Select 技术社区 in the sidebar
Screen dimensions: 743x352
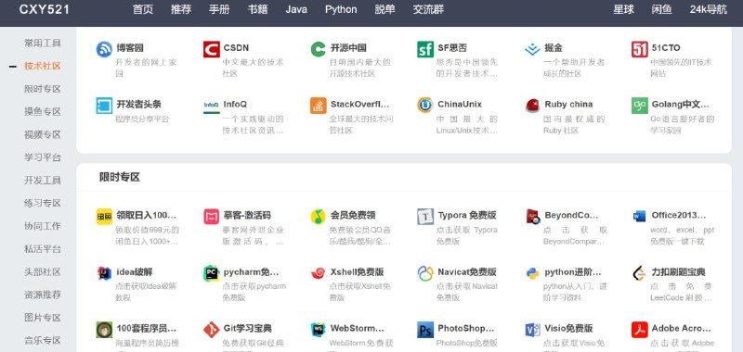(x=43, y=66)
